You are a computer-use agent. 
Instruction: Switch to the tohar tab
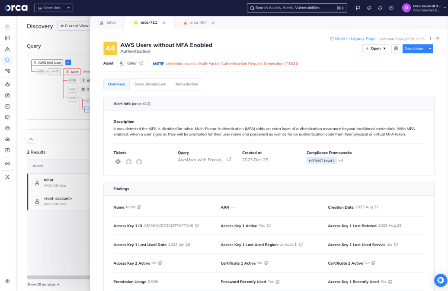click(x=107, y=23)
